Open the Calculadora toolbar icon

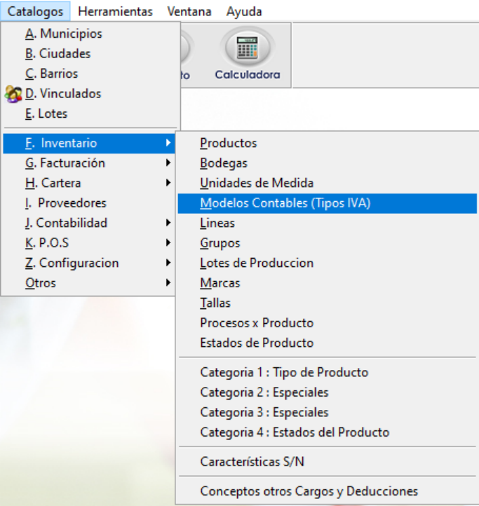pos(248,54)
